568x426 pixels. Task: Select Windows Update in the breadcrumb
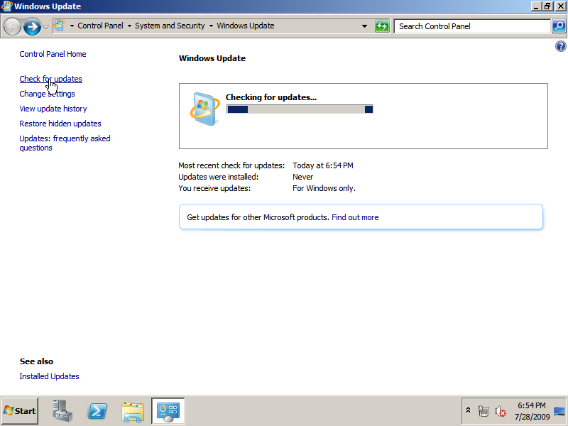coord(246,26)
